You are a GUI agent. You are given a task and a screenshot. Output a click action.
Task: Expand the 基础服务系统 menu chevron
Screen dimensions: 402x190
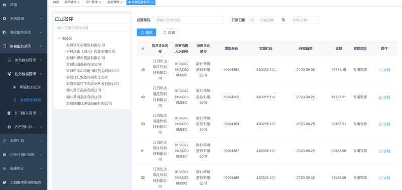tap(41, 32)
